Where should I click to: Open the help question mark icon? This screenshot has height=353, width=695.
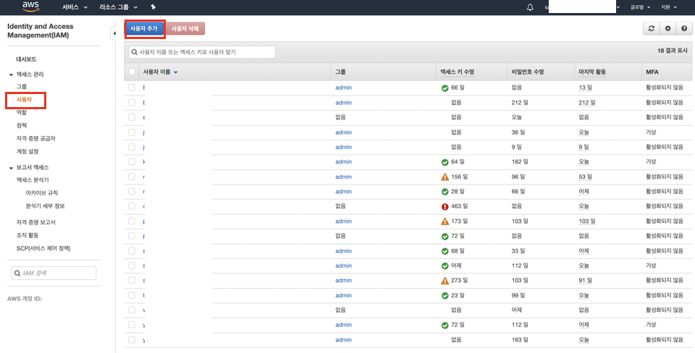pos(684,28)
